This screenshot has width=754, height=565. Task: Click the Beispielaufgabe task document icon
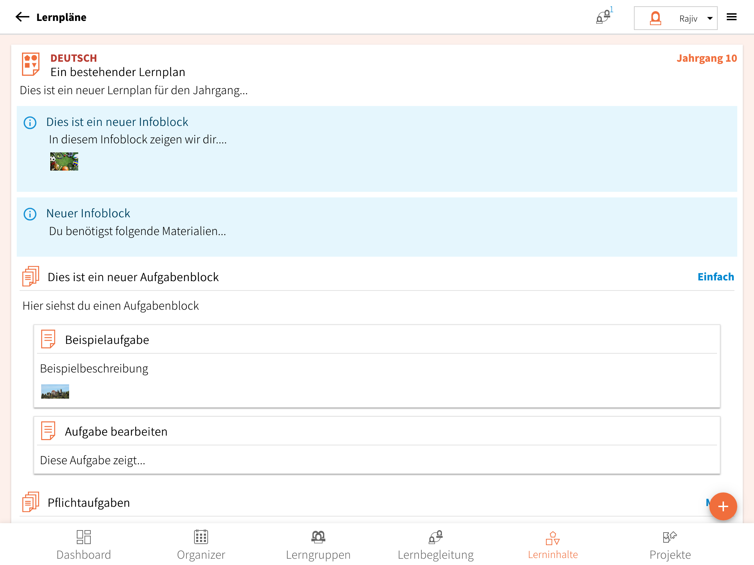(48, 339)
